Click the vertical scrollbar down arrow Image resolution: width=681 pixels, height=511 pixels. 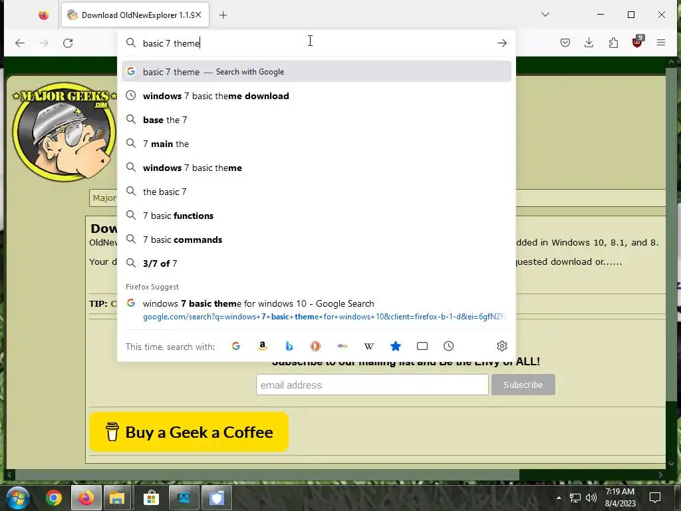[x=672, y=464]
